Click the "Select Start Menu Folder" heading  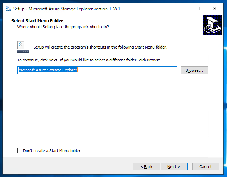pos(37,21)
